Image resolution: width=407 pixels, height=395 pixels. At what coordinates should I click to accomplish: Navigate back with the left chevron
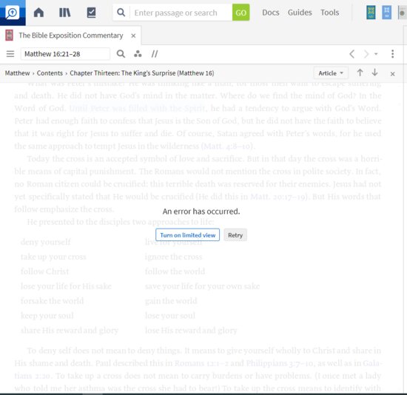pos(352,54)
